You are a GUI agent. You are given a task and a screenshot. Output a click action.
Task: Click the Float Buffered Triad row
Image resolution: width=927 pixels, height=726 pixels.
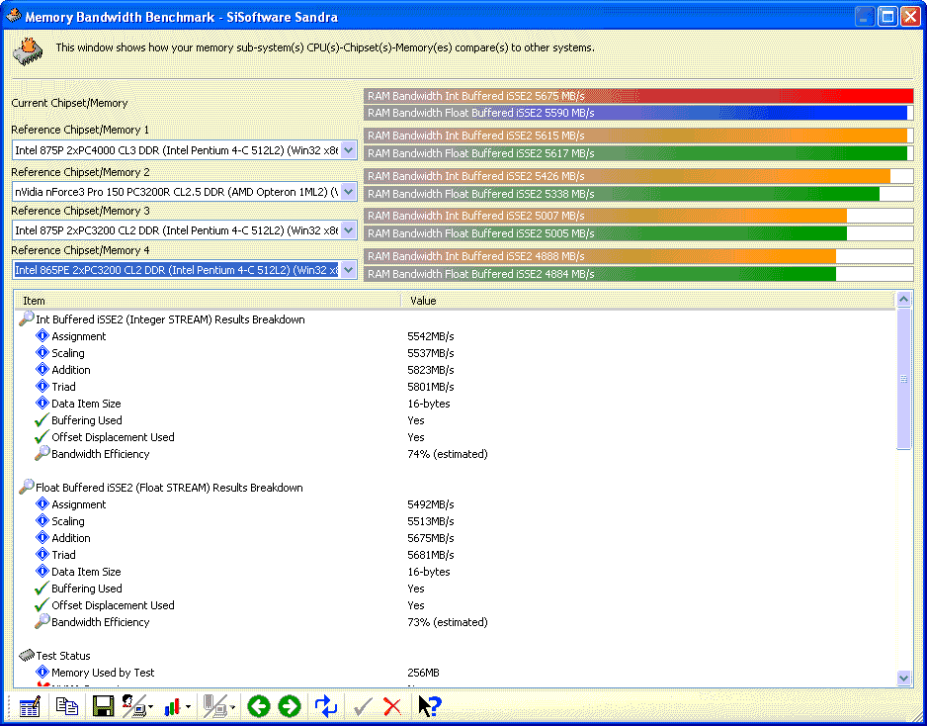click(x=63, y=555)
